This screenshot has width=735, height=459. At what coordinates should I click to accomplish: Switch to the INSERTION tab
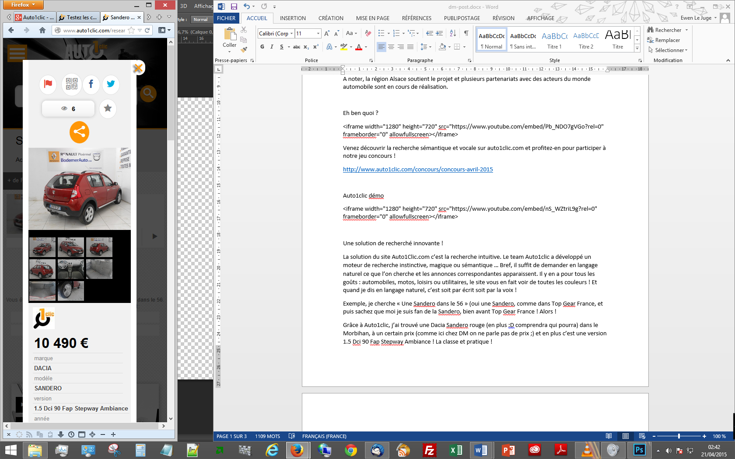[293, 18]
